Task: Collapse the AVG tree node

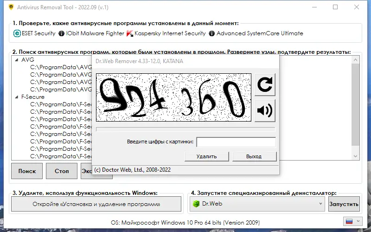Action: coord(17,60)
